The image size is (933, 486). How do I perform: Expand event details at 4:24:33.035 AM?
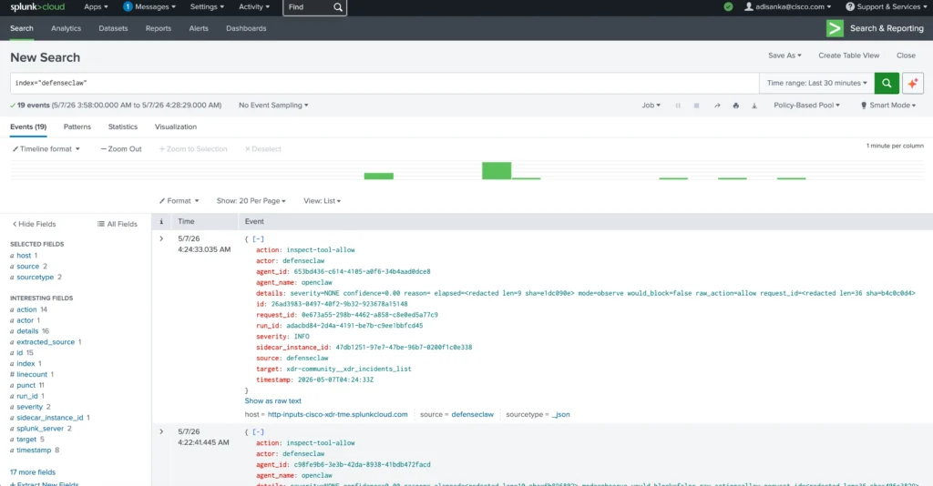click(x=161, y=238)
